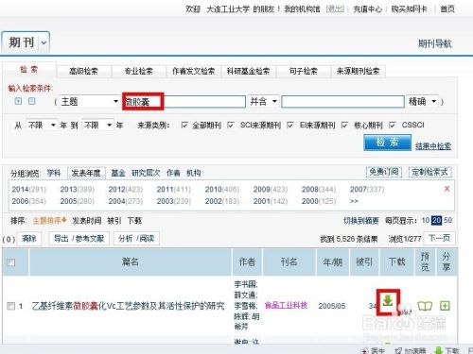This screenshot has height=354, width=473.
Task: Group results by 学科
Action: point(54,173)
